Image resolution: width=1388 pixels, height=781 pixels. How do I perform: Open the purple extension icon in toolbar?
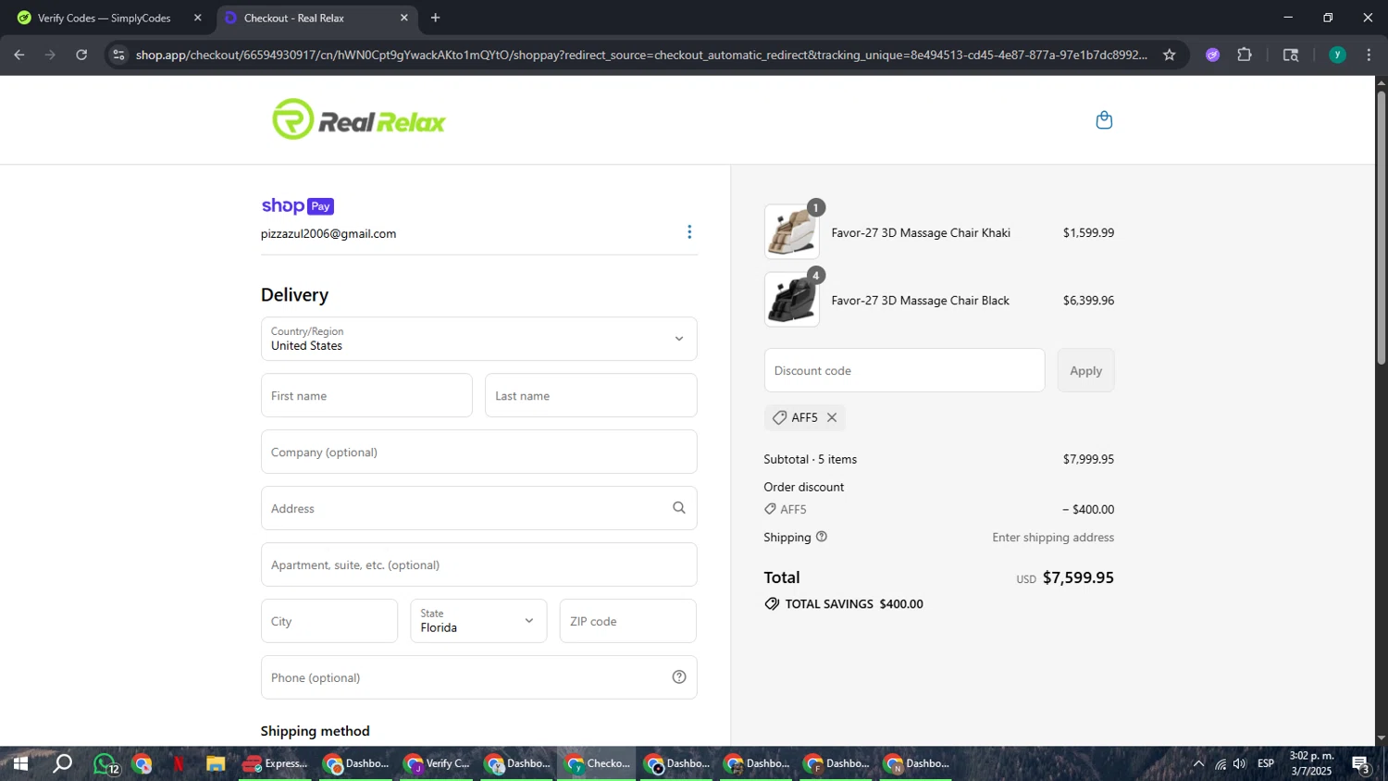click(1213, 55)
